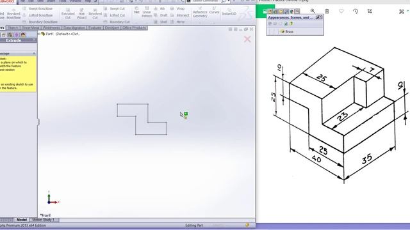This screenshot has height=230, width=410.
Task: Open the Curves flyout
Action: [214, 10]
